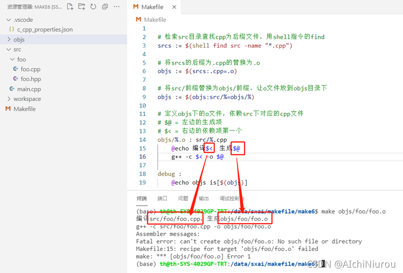Click the 'debug :' target line

(170, 174)
